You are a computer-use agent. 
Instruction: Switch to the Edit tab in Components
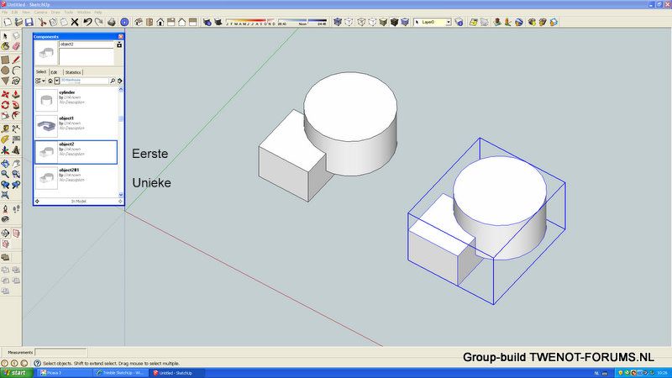(x=55, y=72)
